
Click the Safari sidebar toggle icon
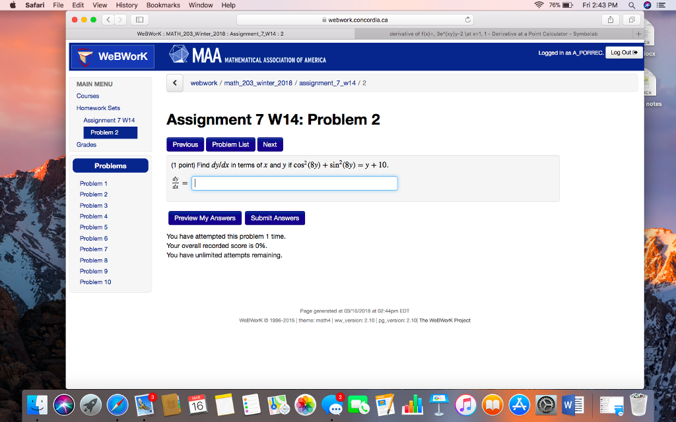point(140,20)
